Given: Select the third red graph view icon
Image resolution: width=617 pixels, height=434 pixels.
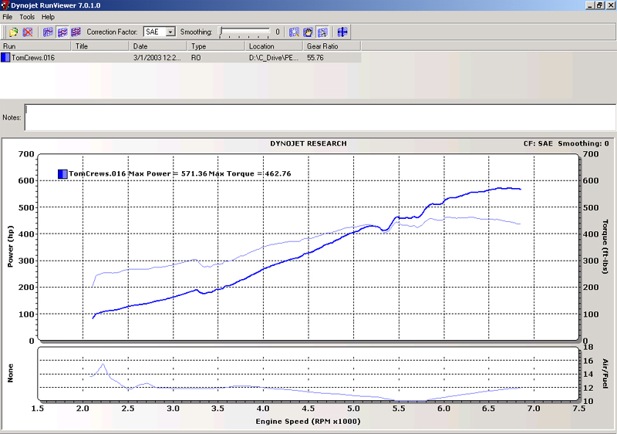Looking at the screenshot, I should coord(76,32).
